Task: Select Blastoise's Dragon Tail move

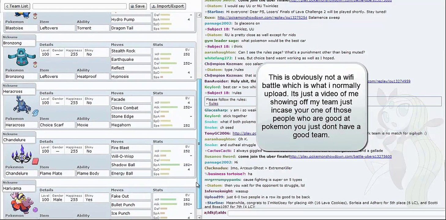Action: pyautogui.click(x=131, y=28)
